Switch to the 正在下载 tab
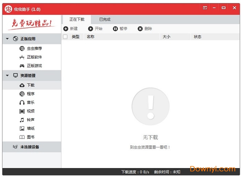 (x=77, y=20)
